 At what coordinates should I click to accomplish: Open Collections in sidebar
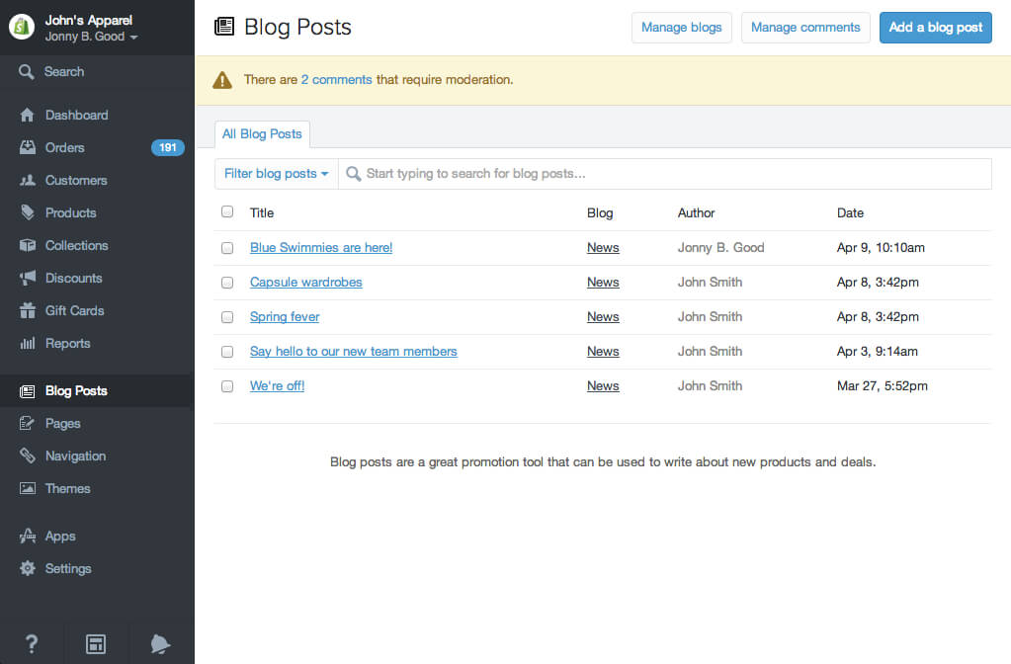click(76, 246)
